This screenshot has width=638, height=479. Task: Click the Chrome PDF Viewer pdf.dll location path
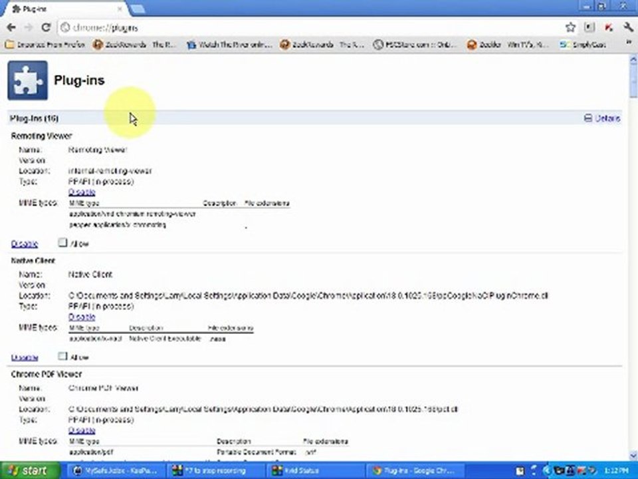tap(263, 409)
